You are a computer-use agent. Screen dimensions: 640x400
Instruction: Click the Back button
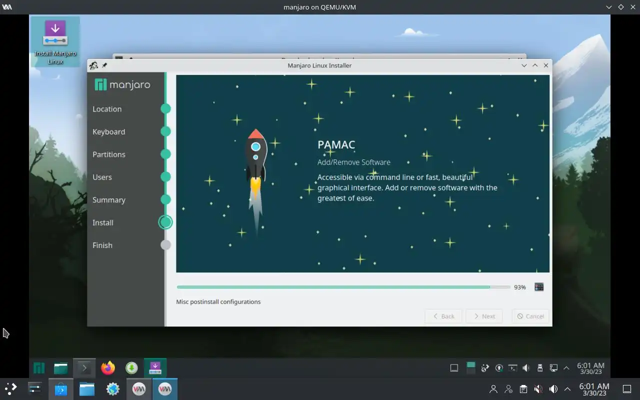tap(443, 316)
